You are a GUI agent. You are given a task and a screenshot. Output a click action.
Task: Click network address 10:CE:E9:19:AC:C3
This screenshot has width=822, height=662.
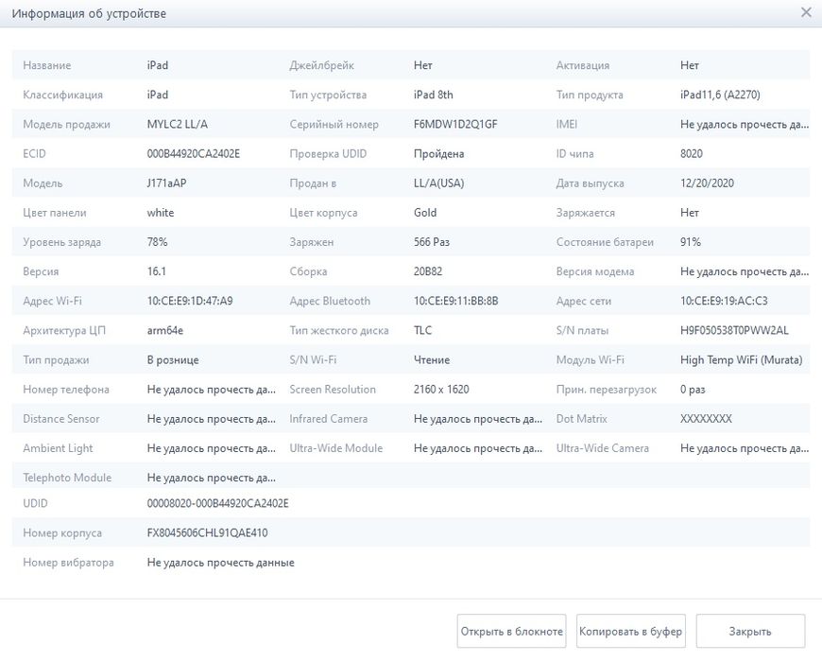click(x=724, y=301)
